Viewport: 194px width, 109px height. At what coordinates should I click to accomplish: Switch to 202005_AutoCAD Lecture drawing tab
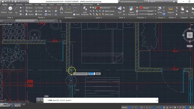coord(25,21)
